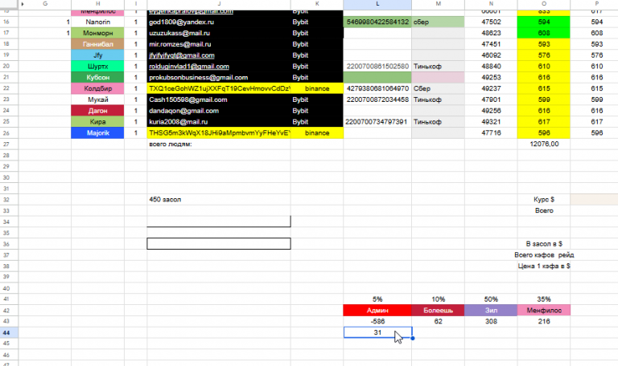Viewport: 618px width, 366px height.
Task: Select the red Дагон cell
Action: [x=97, y=111]
